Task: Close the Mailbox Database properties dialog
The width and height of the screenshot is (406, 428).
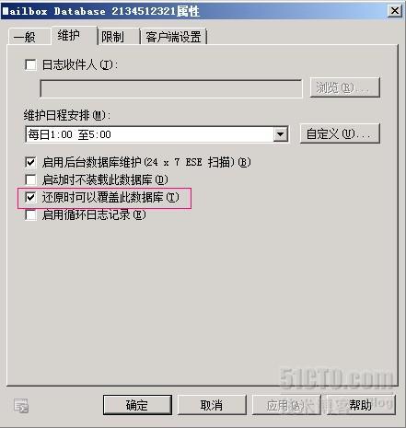Action: [395, 11]
